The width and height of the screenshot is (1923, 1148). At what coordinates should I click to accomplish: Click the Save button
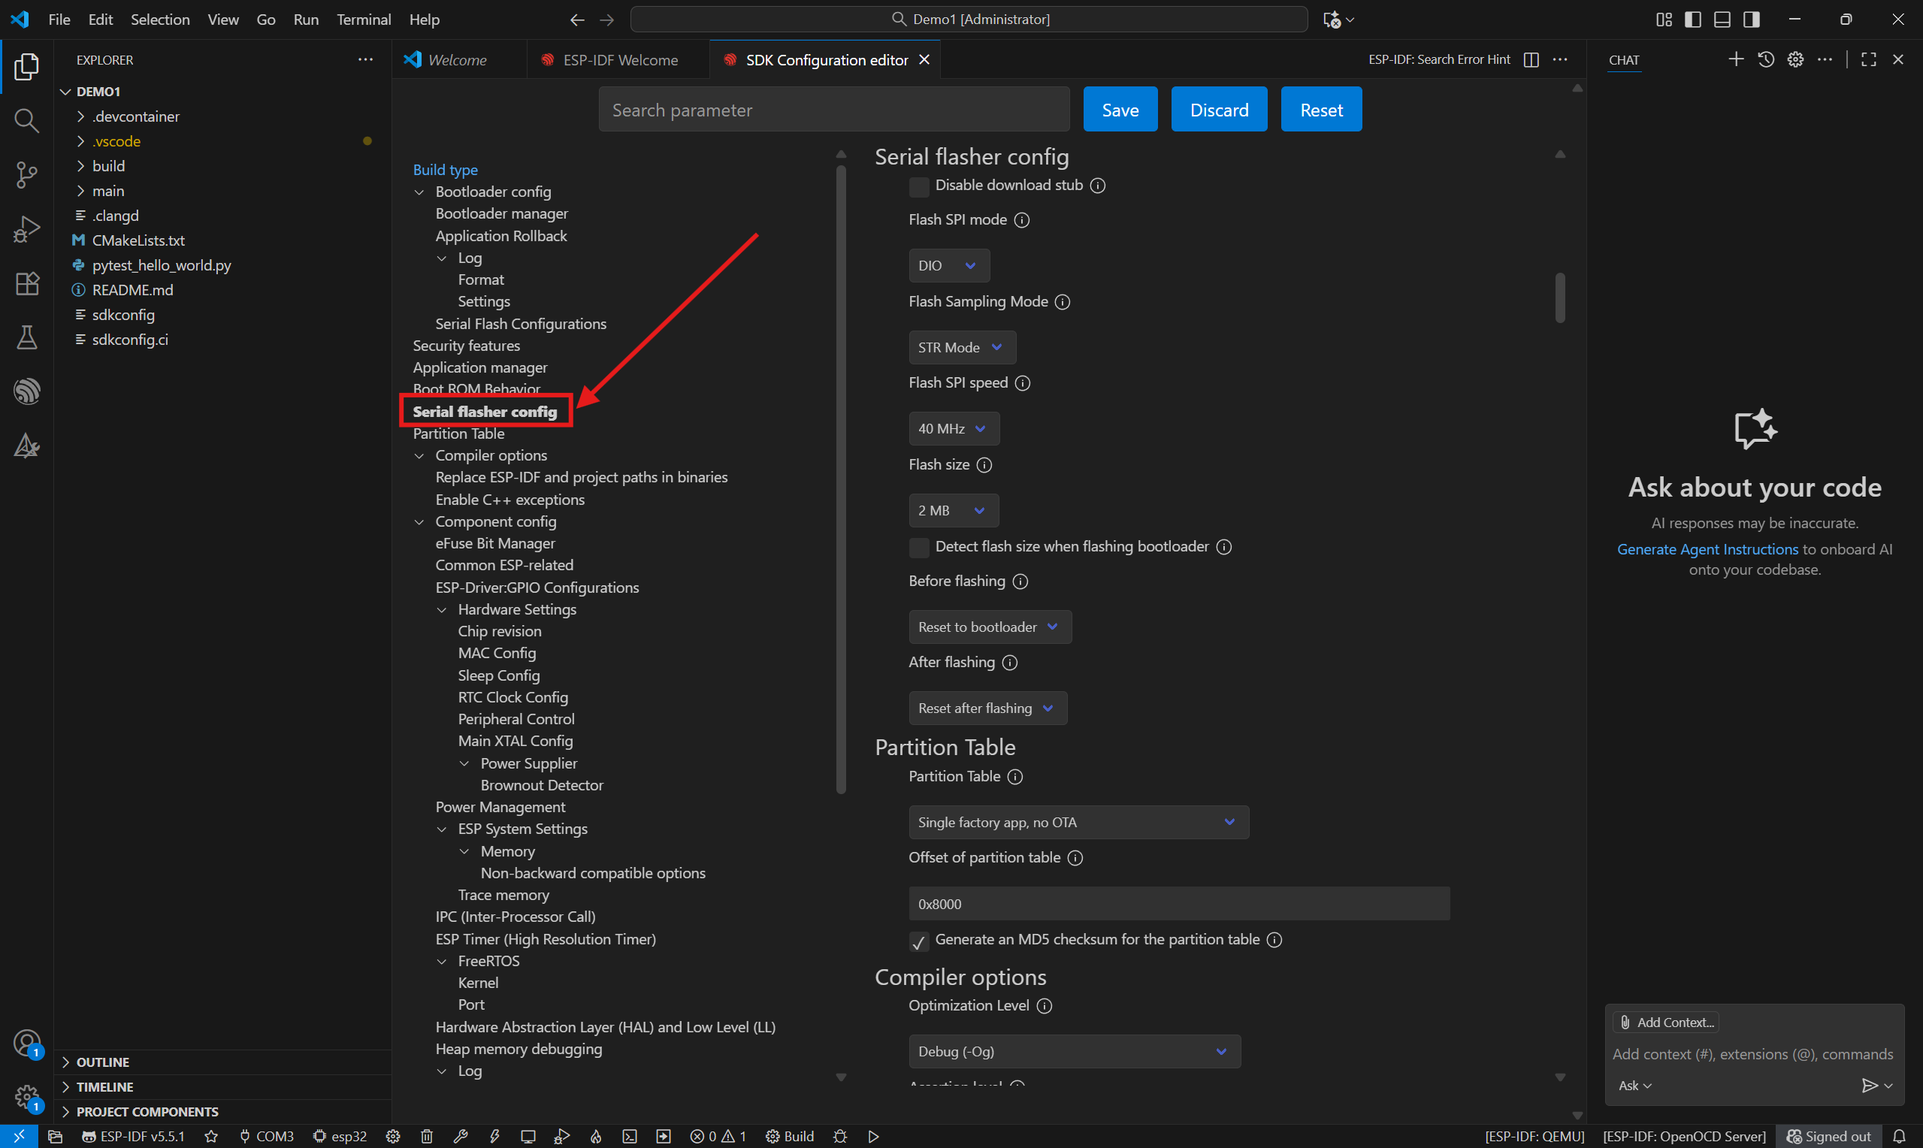tap(1119, 110)
